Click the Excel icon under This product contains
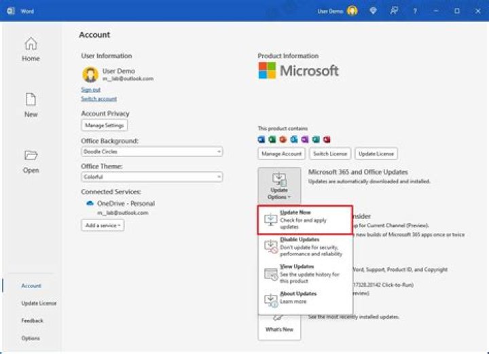 pyautogui.click(x=272, y=139)
